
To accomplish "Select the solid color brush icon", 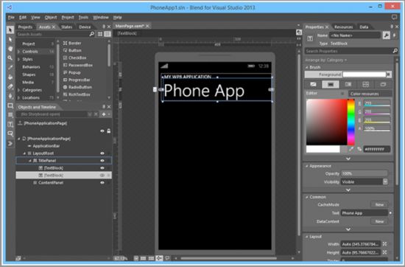I will (x=331, y=84).
